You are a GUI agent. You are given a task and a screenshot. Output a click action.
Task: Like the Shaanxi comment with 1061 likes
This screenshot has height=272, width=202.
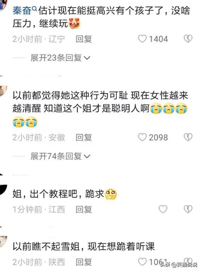[142, 262]
